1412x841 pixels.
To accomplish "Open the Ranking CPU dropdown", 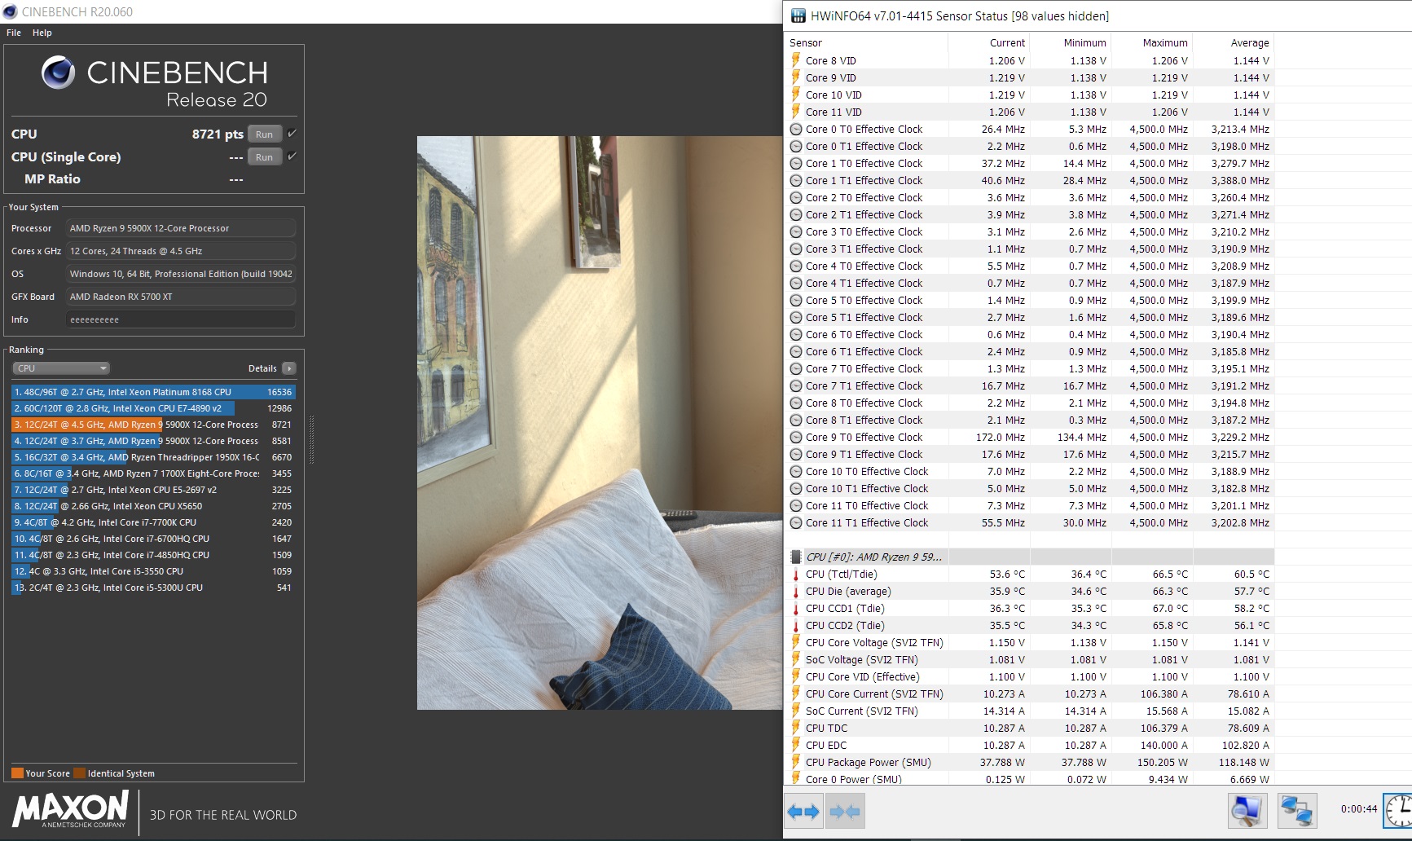I will click(x=61, y=368).
